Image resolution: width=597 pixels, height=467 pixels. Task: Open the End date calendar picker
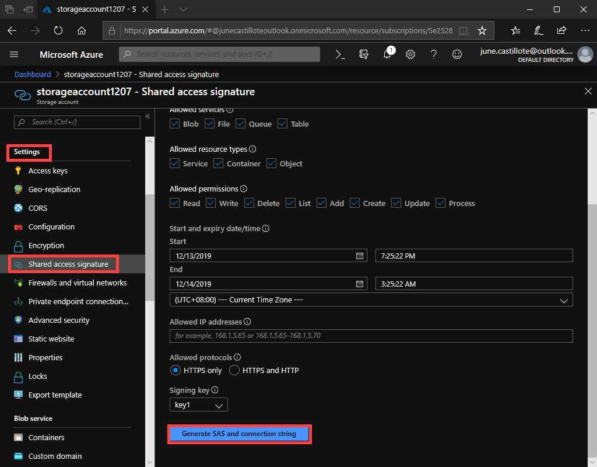click(x=359, y=284)
